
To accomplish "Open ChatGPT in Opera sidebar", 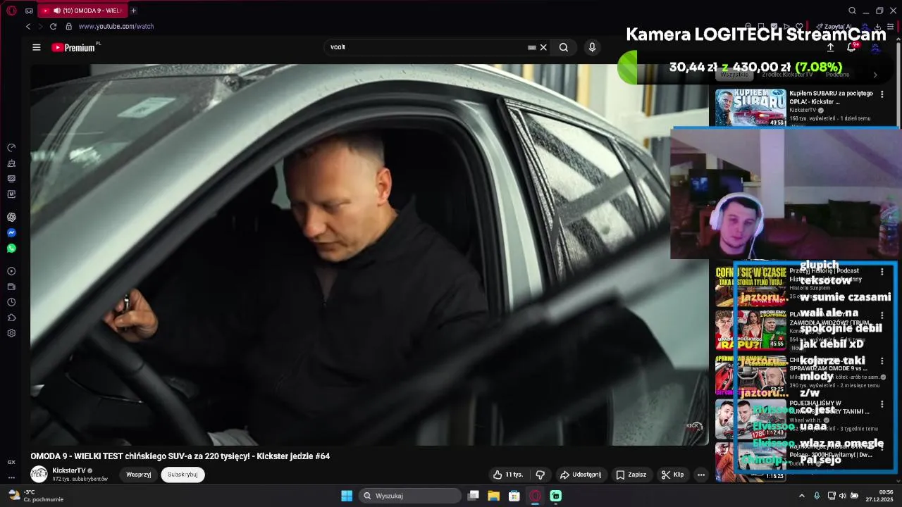I will click(11, 217).
